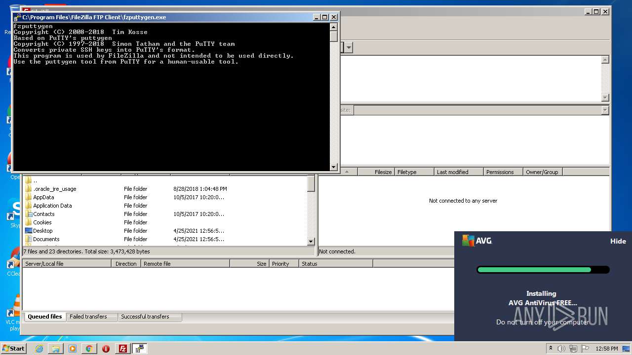Screen dimensions: 632x355
Task: Select the Cookies folder icon
Action: click(28, 222)
